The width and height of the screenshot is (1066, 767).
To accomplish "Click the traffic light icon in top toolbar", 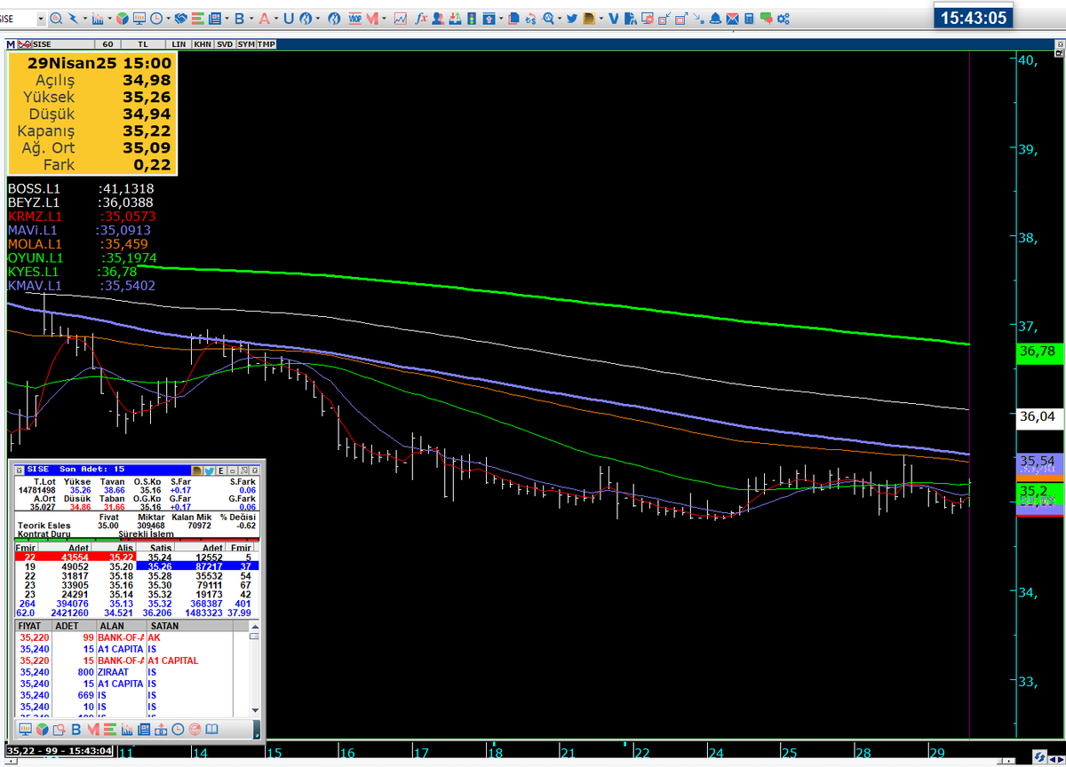I will point(472,18).
